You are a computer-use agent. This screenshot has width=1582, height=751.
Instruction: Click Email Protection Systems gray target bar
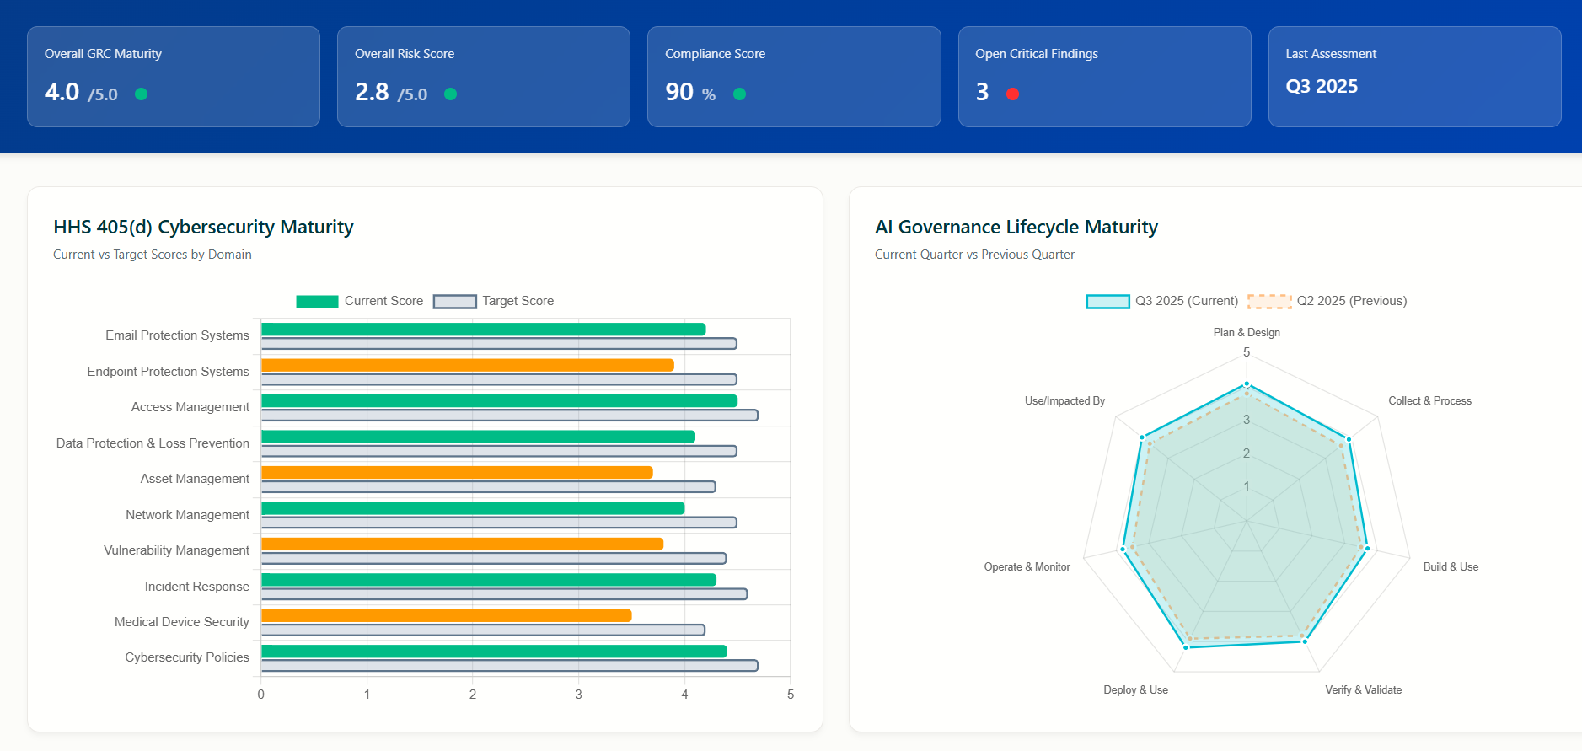[499, 343]
